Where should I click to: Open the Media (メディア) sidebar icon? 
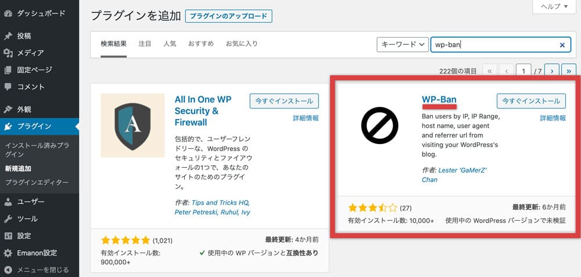tap(8, 53)
